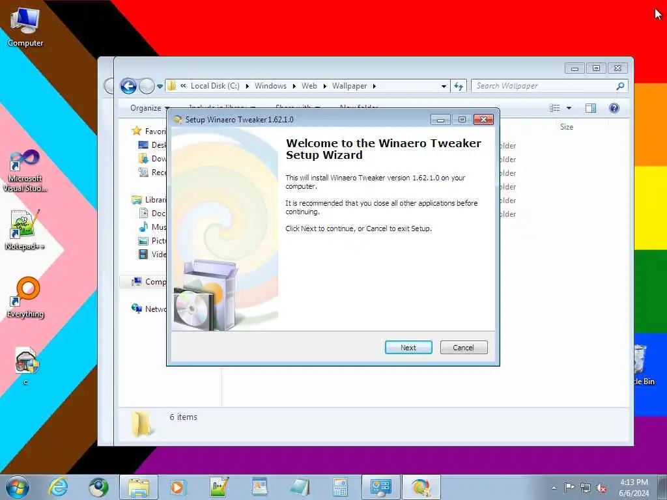Click the Size column header
Viewport: 667px width, 500px height.
point(566,127)
